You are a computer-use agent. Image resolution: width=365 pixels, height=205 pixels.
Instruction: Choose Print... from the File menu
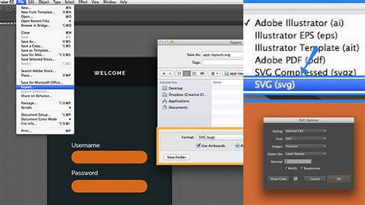[45, 131]
